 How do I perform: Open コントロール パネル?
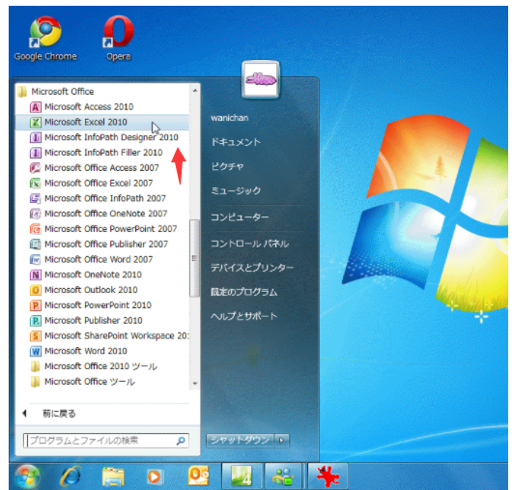pyautogui.click(x=250, y=244)
